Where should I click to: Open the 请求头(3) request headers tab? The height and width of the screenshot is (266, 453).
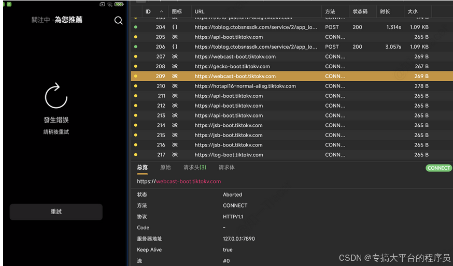(x=195, y=167)
